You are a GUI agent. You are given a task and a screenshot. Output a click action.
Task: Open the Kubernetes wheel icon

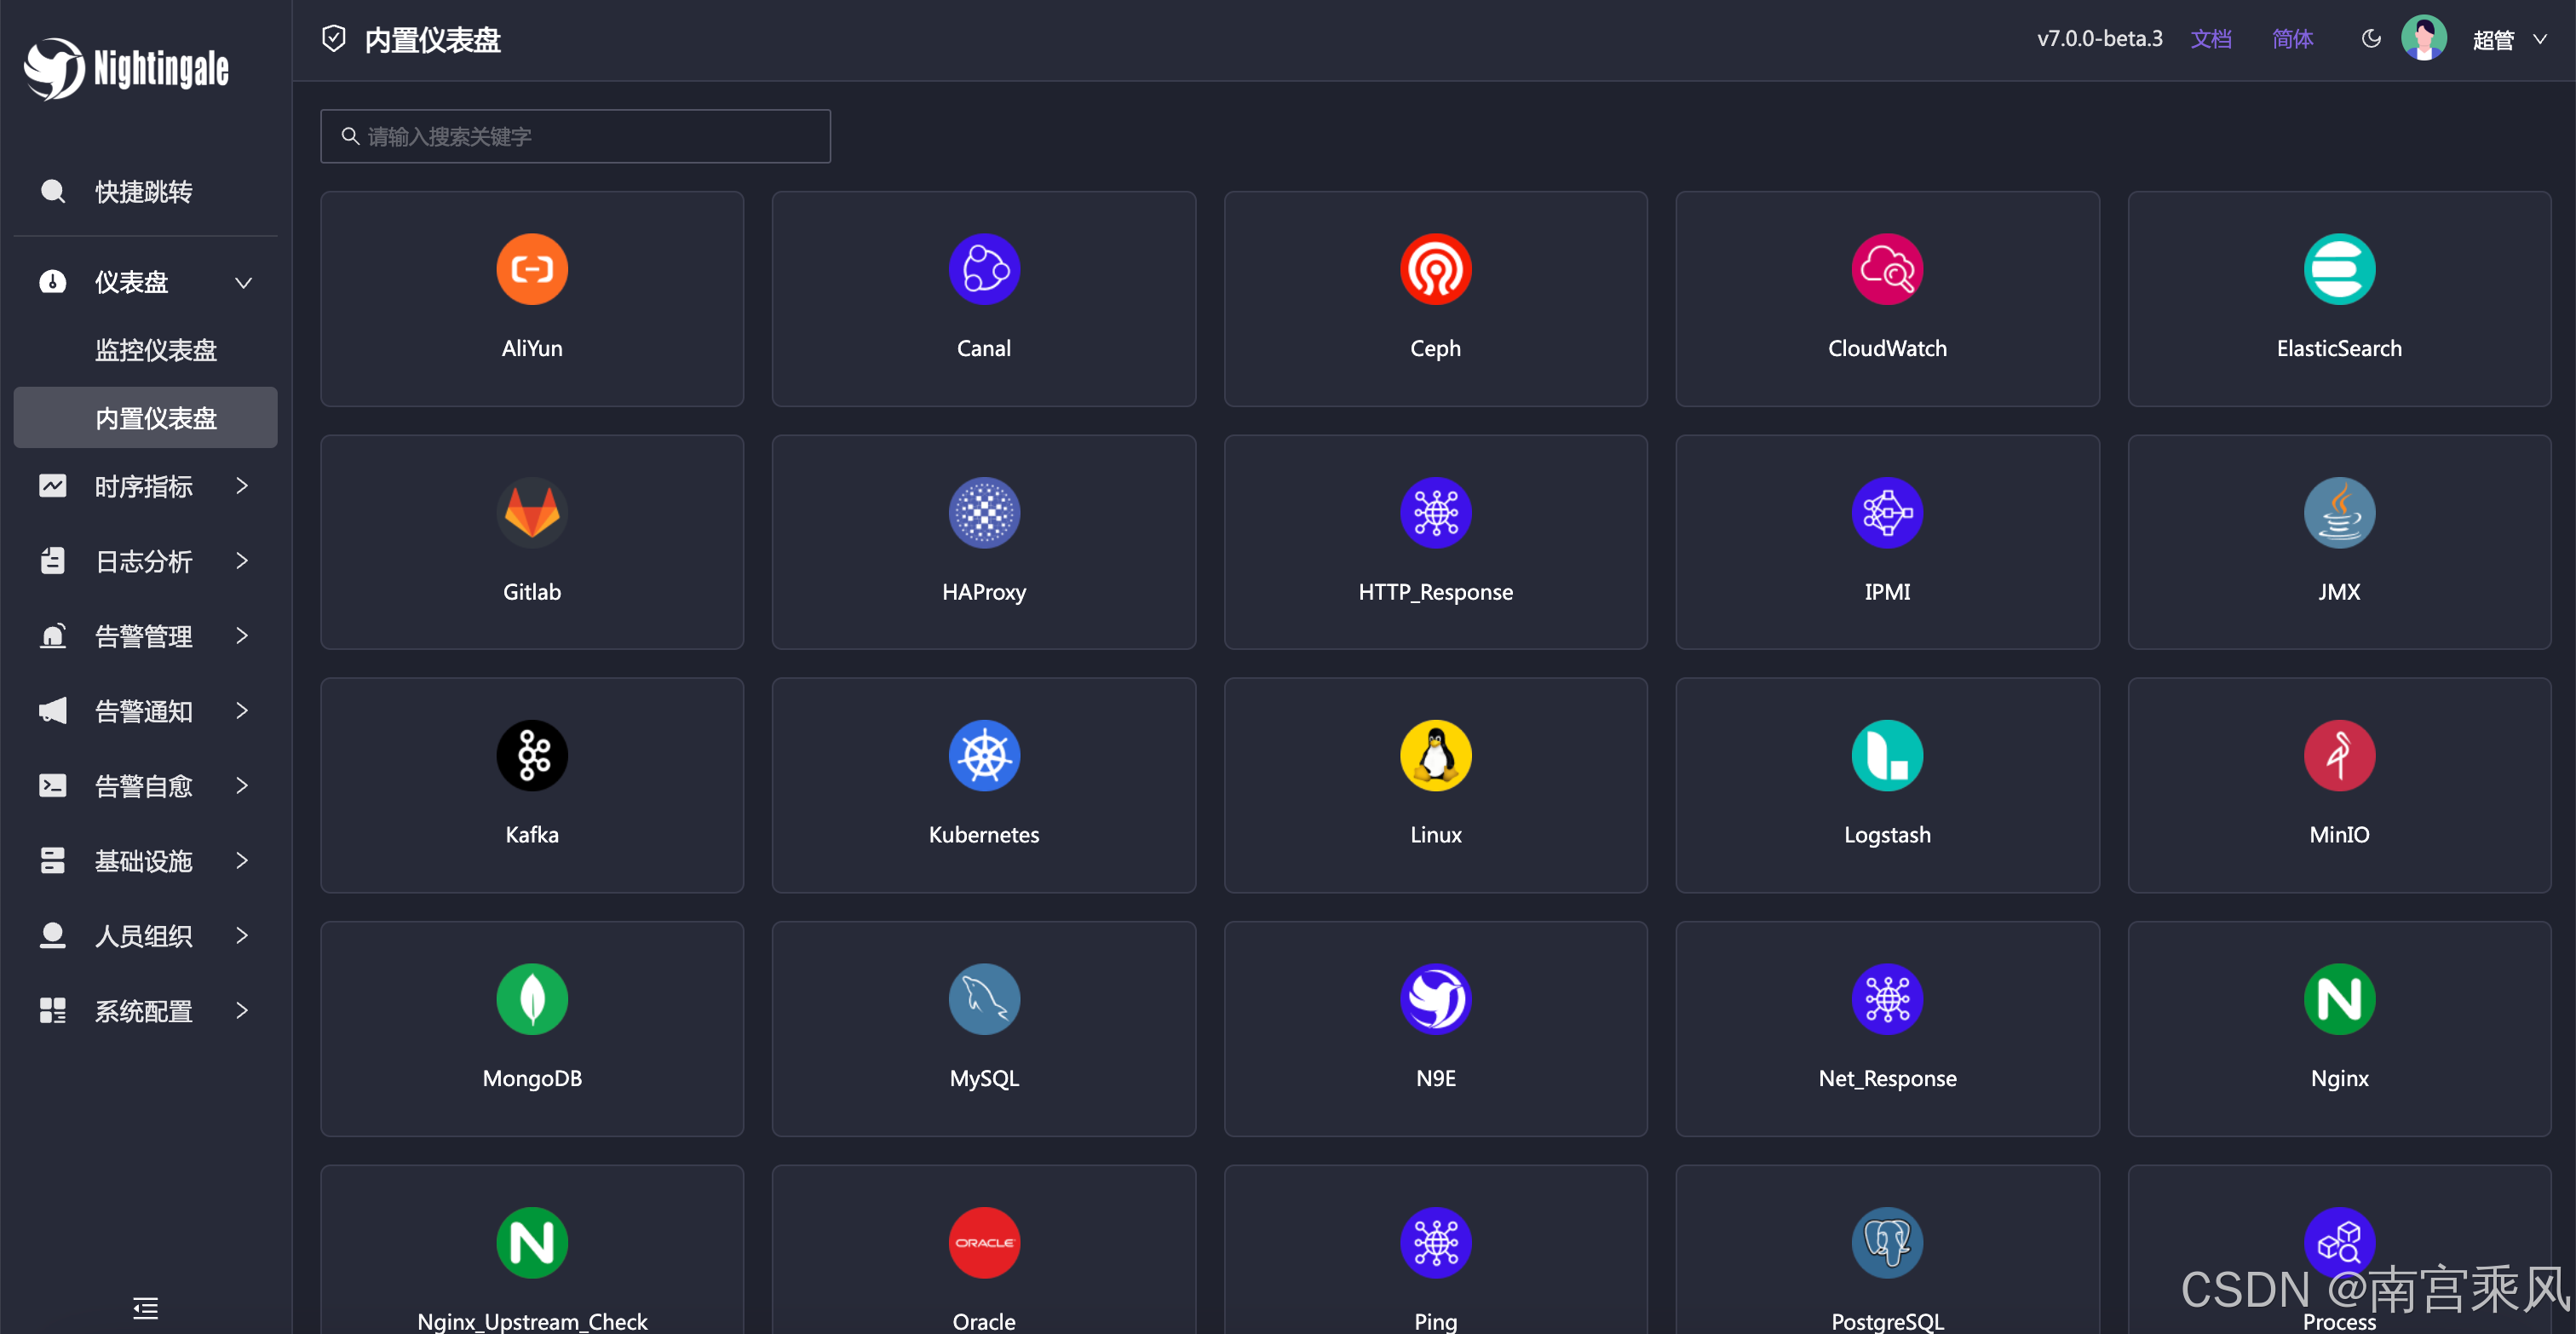(984, 755)
